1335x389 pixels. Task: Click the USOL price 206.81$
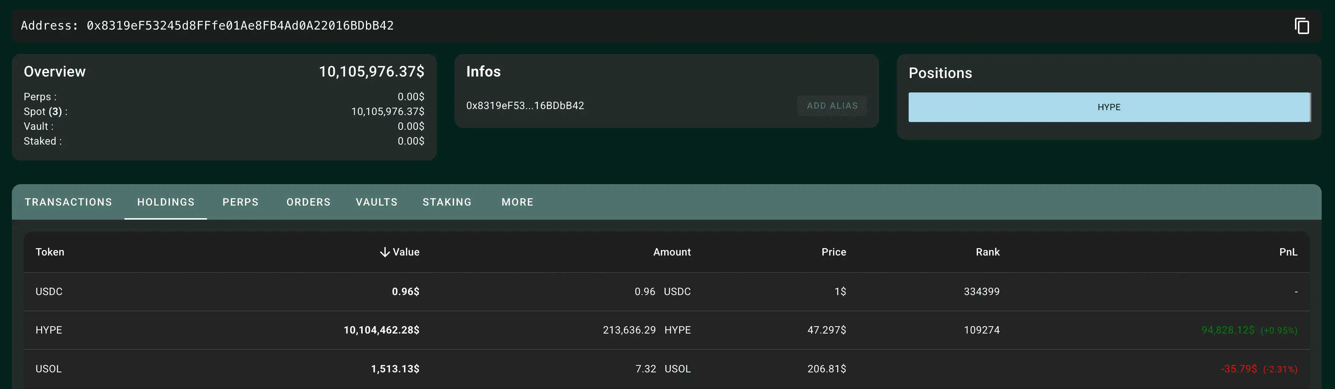[x=827, y=369]
